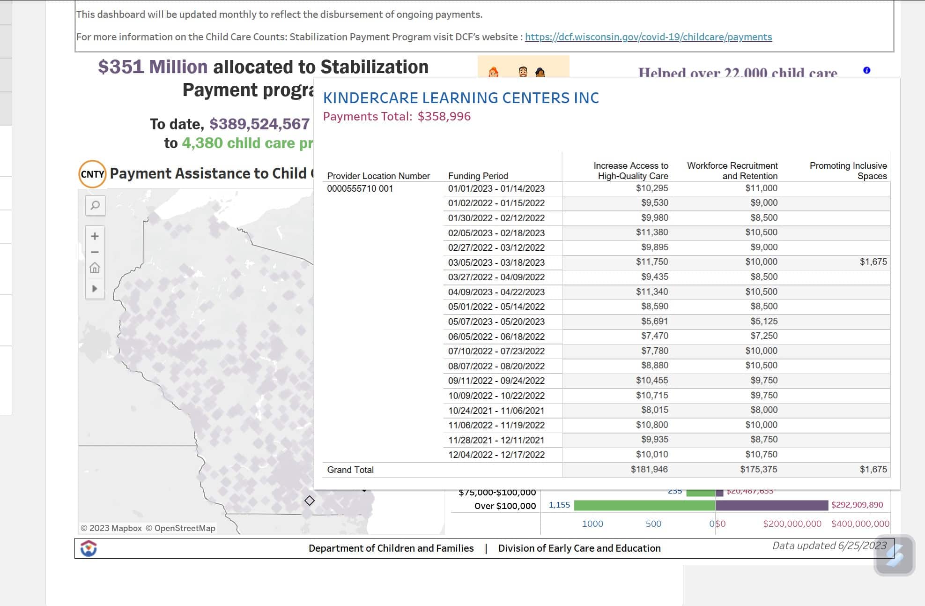Click the $1,675 value in the 03/05/2023 row
This screenshot has width=925, height=606.
873,262
